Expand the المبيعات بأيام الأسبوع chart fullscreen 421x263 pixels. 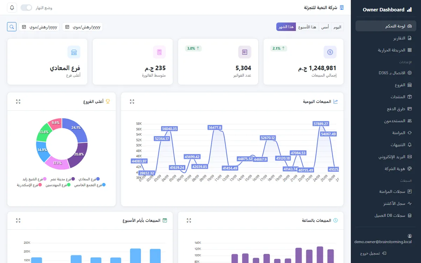[18, 220]
